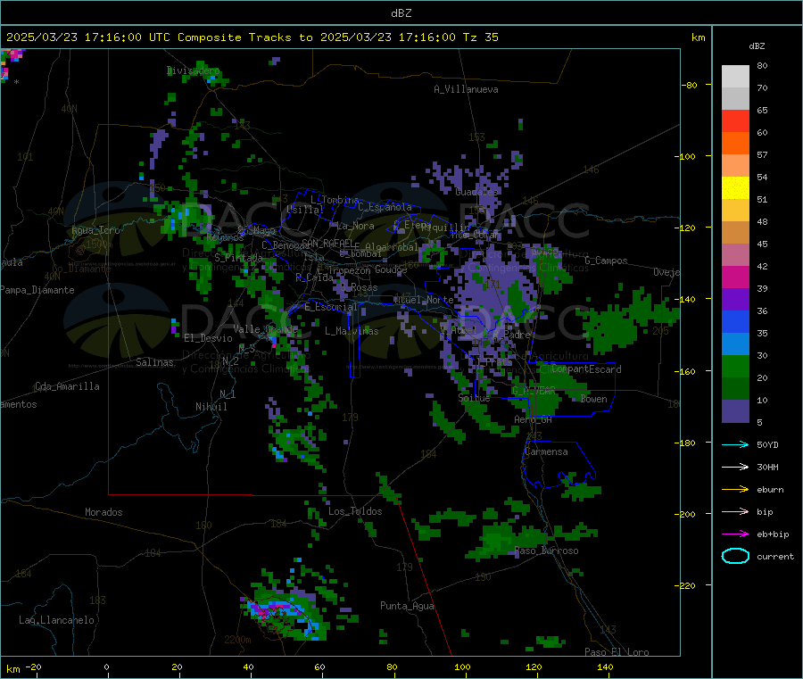Click the Los_Toldos map label
Image resolution: width=803 pixels, height=679 pixels.
pyautogui.click(x=355, y=511)
